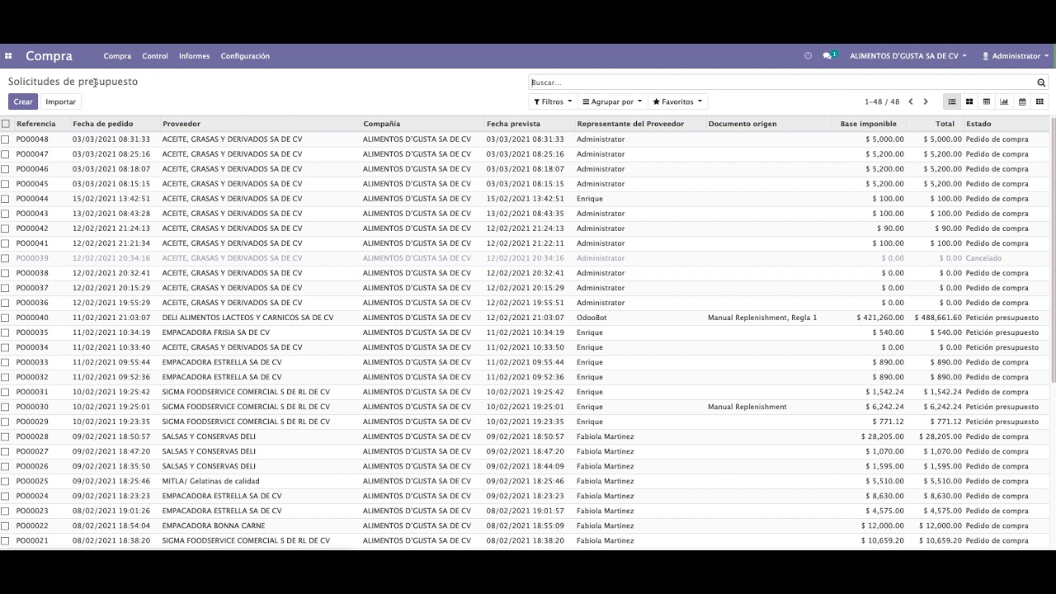This screenshot has width=1056, height=594.
Task: Sort by the Base imponible column
Action: coord(868,124)
